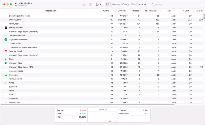
Task: Sort by Idle Wake Ups column header
Action: 151,11
